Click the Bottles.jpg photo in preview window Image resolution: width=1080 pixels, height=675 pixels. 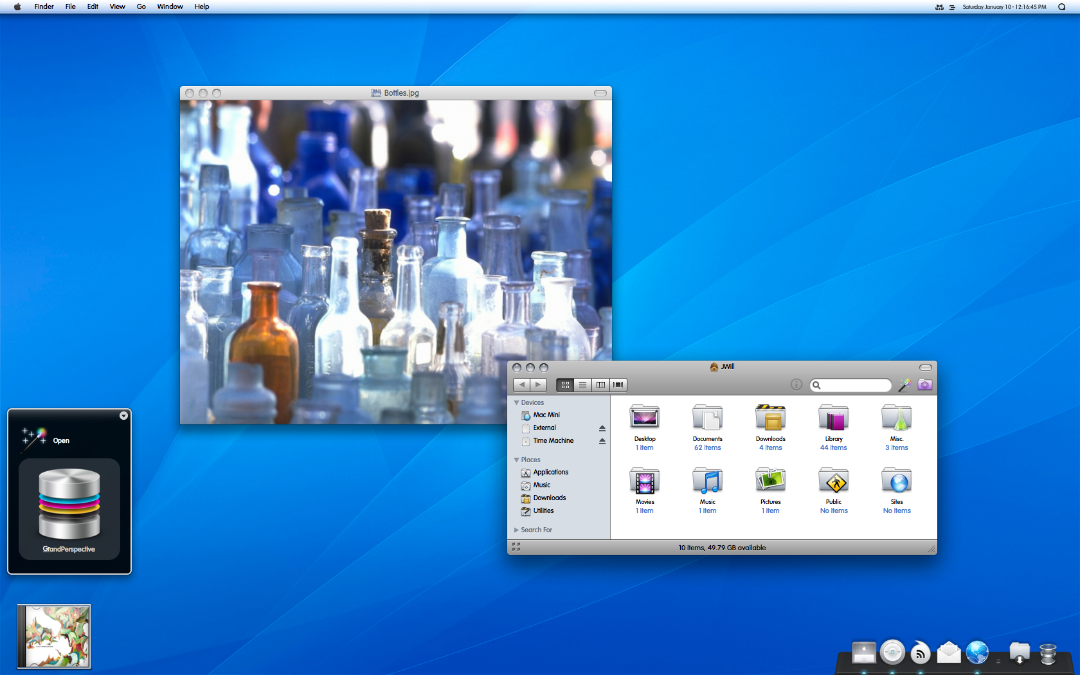coord(396,262)
